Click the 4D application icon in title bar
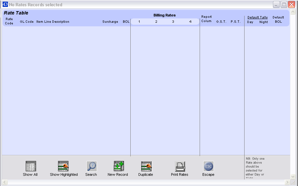Image resolution: width=298 pixels, height=186 pixels. click(x=5, y=5)
